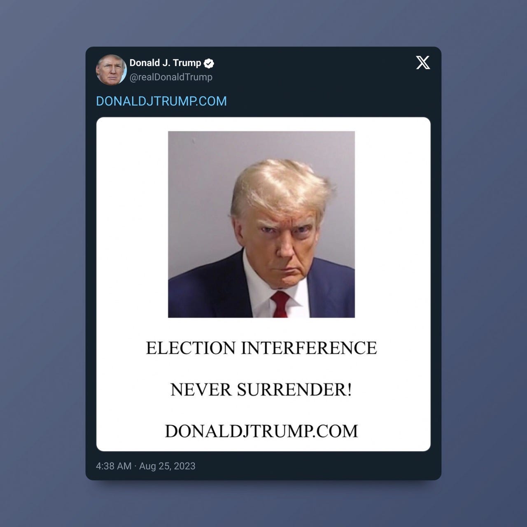Click the Aug 25, 2023 date
The image size is (527, 527).
tap(167, 466)
